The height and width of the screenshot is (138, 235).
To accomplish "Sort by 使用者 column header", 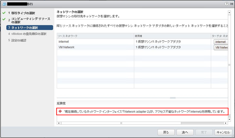I will coord(172,36).
